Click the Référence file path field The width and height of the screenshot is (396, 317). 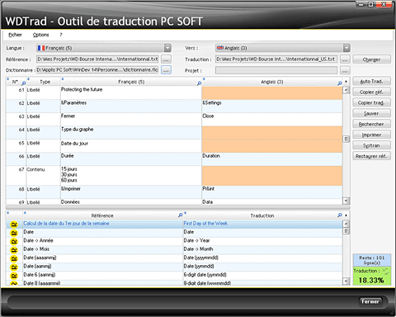tap(97, 59)
